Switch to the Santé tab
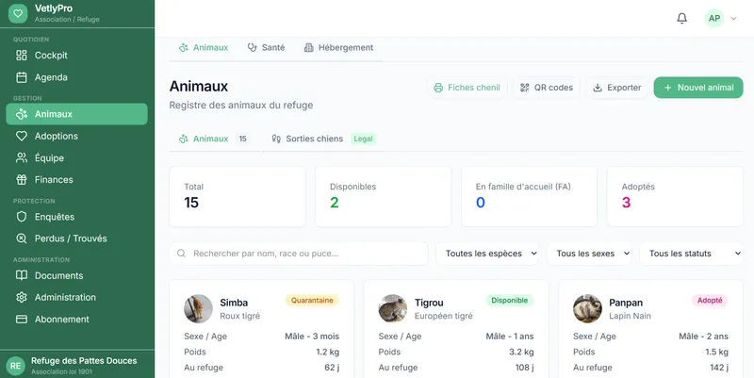Screen dimensions: 754x378 coord(266,47)
